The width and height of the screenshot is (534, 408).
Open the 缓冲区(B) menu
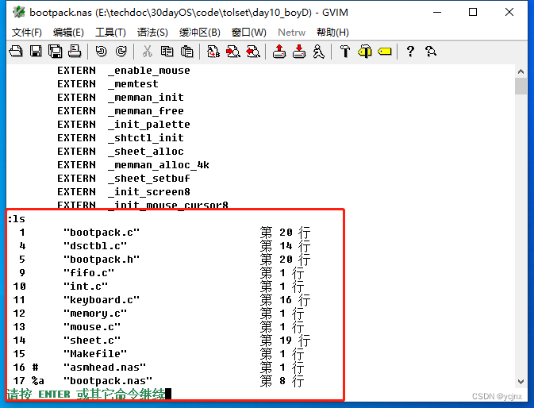(x=200, y=33)
